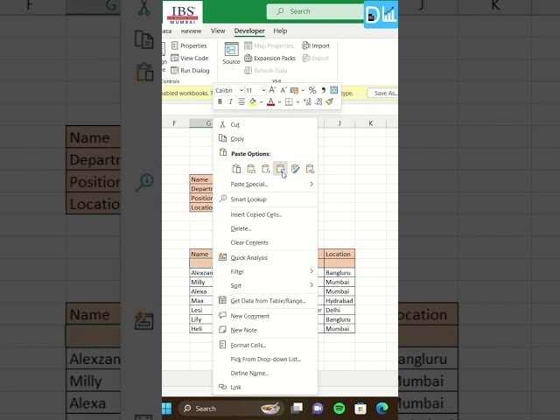
Task: Click the Format as Table icon
Action: 334,90
